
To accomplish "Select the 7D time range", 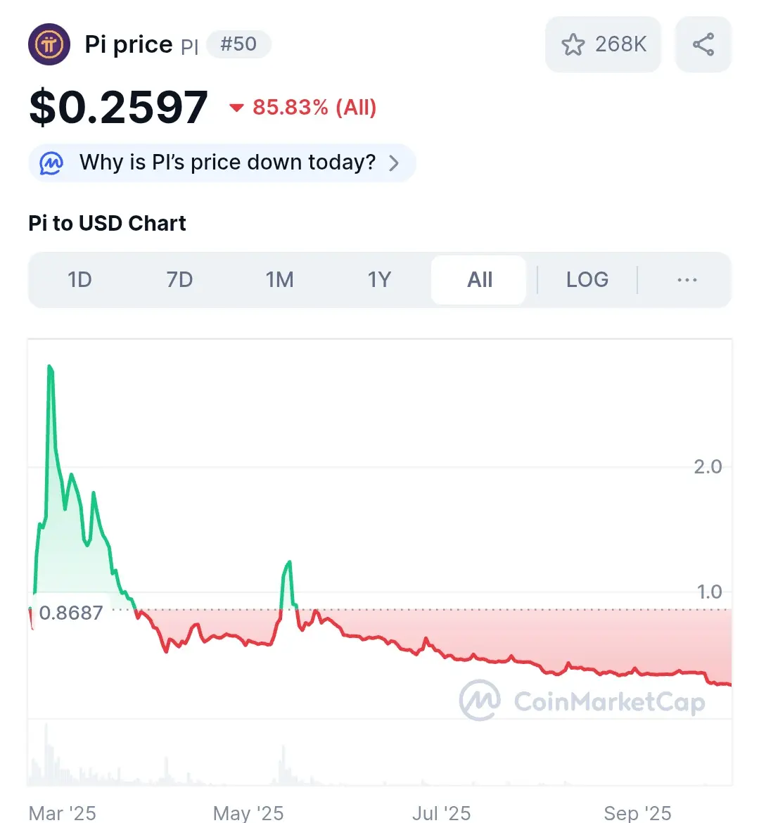I will click(x=179, y=280).
